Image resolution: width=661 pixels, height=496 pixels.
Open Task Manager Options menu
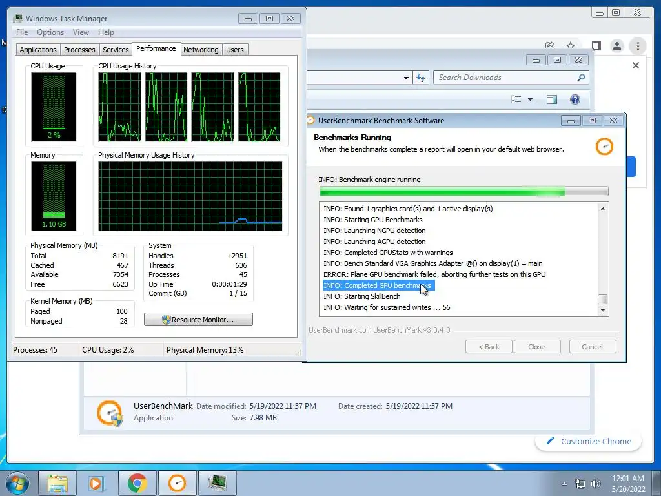click(x=50, y=32)
